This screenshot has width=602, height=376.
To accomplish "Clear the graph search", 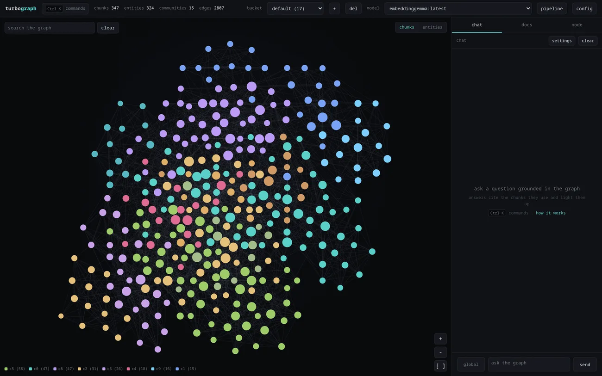I will tap(108, 28).
